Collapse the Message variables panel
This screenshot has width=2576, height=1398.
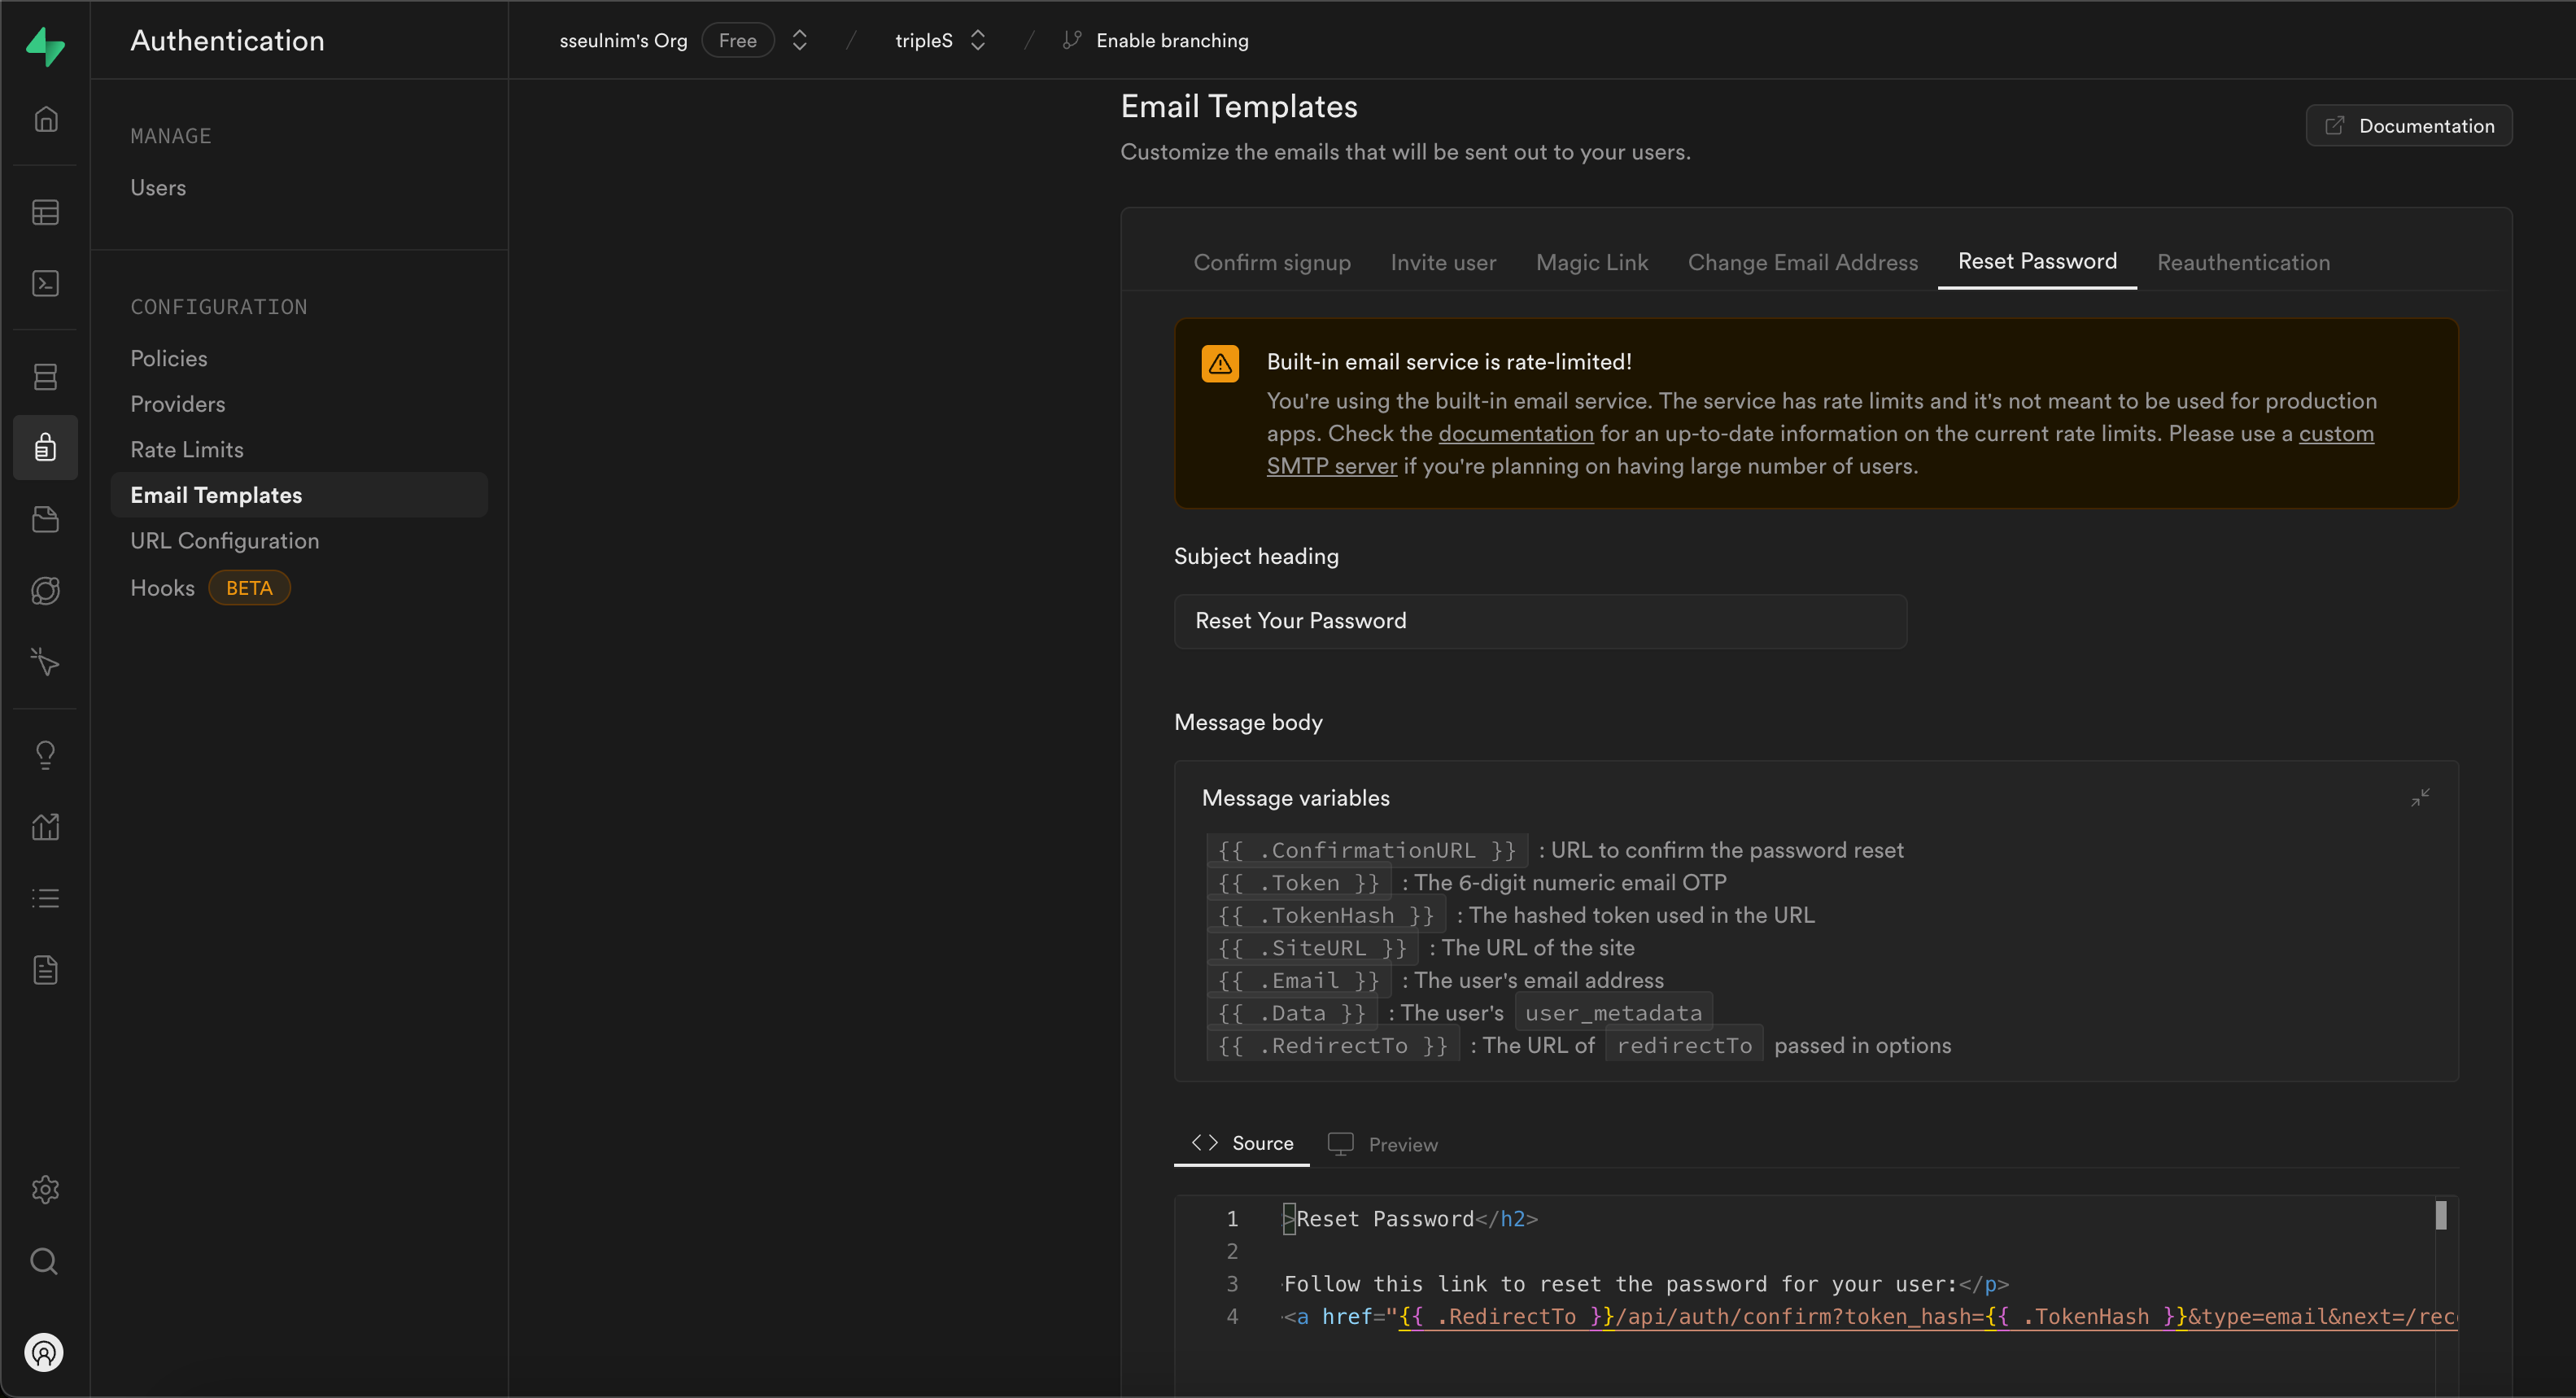(2419, 797)
